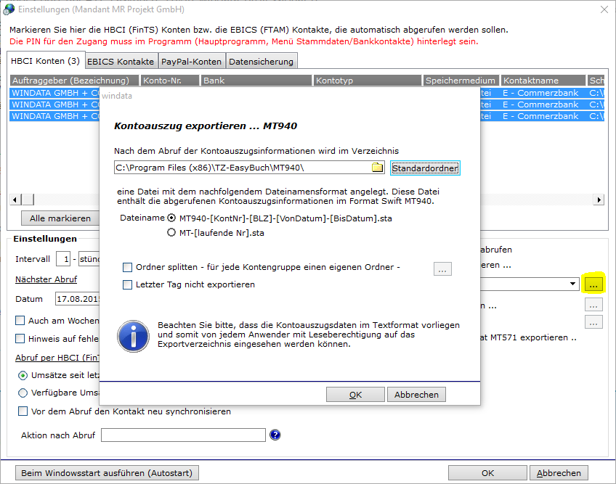Screen dimensions: 616x484
Task: Open the Datensicherung tab
Action: 262,62
